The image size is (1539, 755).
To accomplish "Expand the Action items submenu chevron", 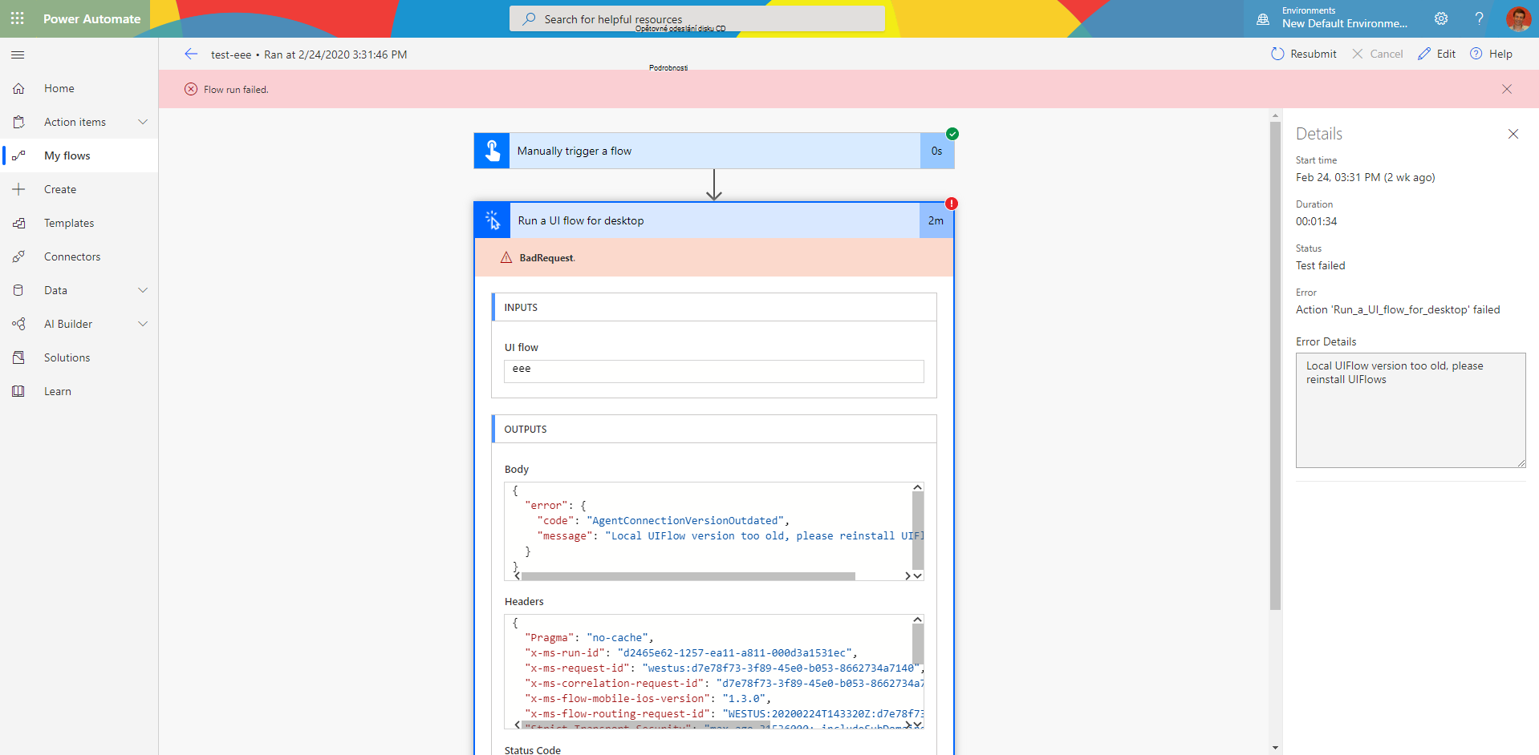I will (143, 122).
